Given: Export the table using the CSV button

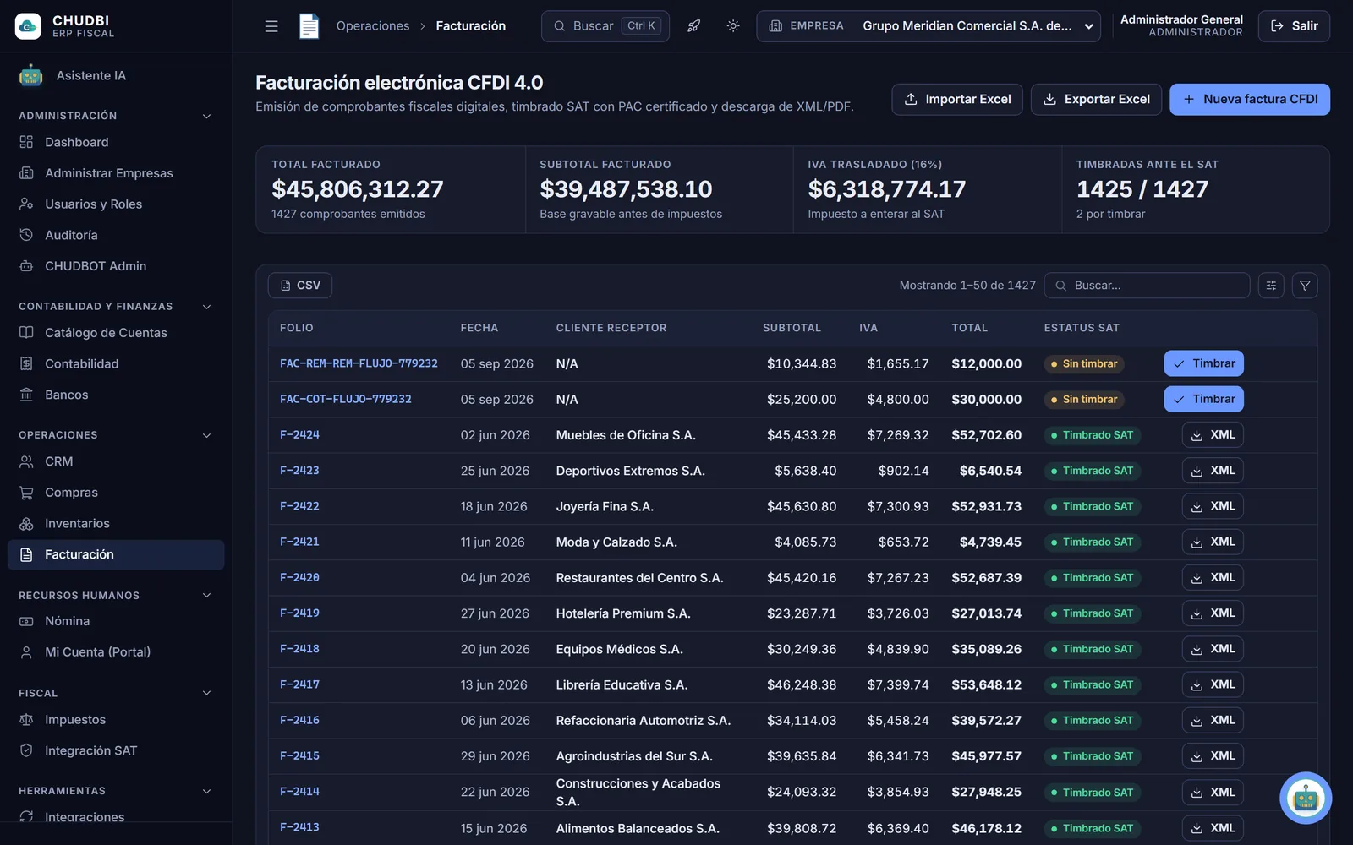Looking at the screenshot, I should click(x=300, y=286).
